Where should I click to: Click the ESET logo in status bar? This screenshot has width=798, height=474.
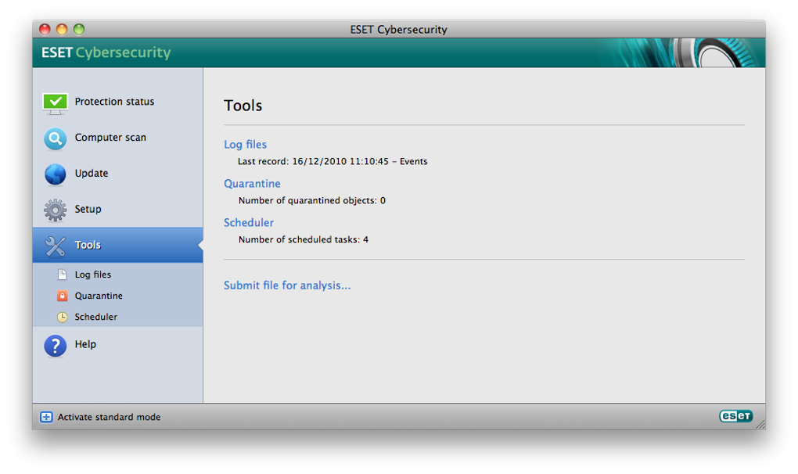736,416
